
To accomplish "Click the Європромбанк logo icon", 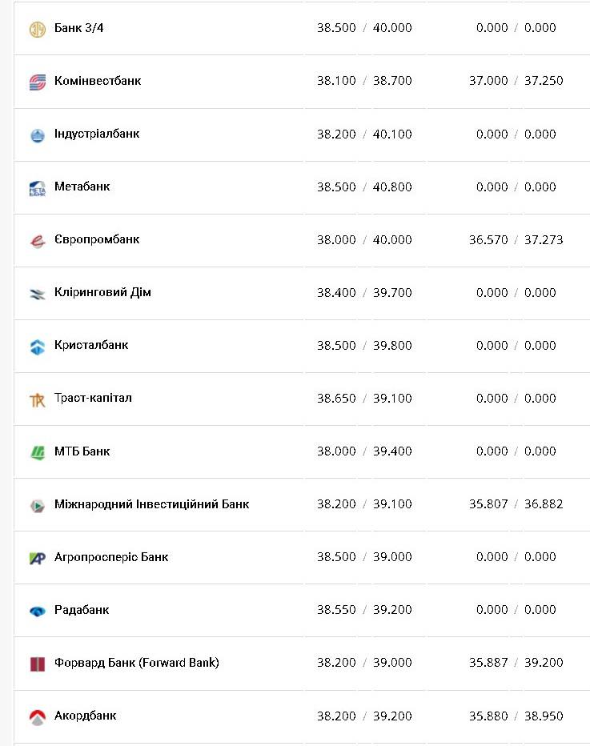I will click(x=37, y=241).
